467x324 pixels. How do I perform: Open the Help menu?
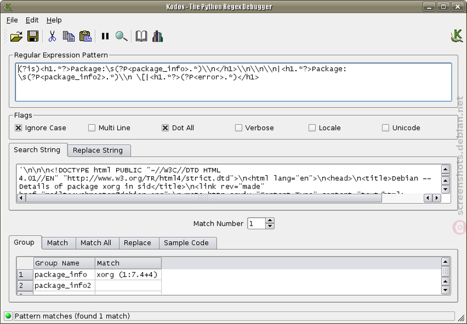click(54, 20)
